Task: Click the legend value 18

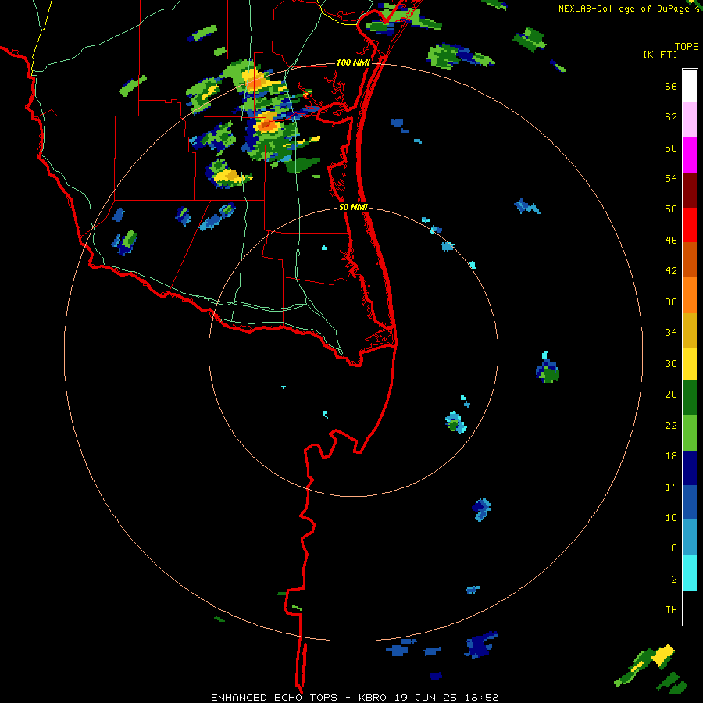Action: [671, 456]
